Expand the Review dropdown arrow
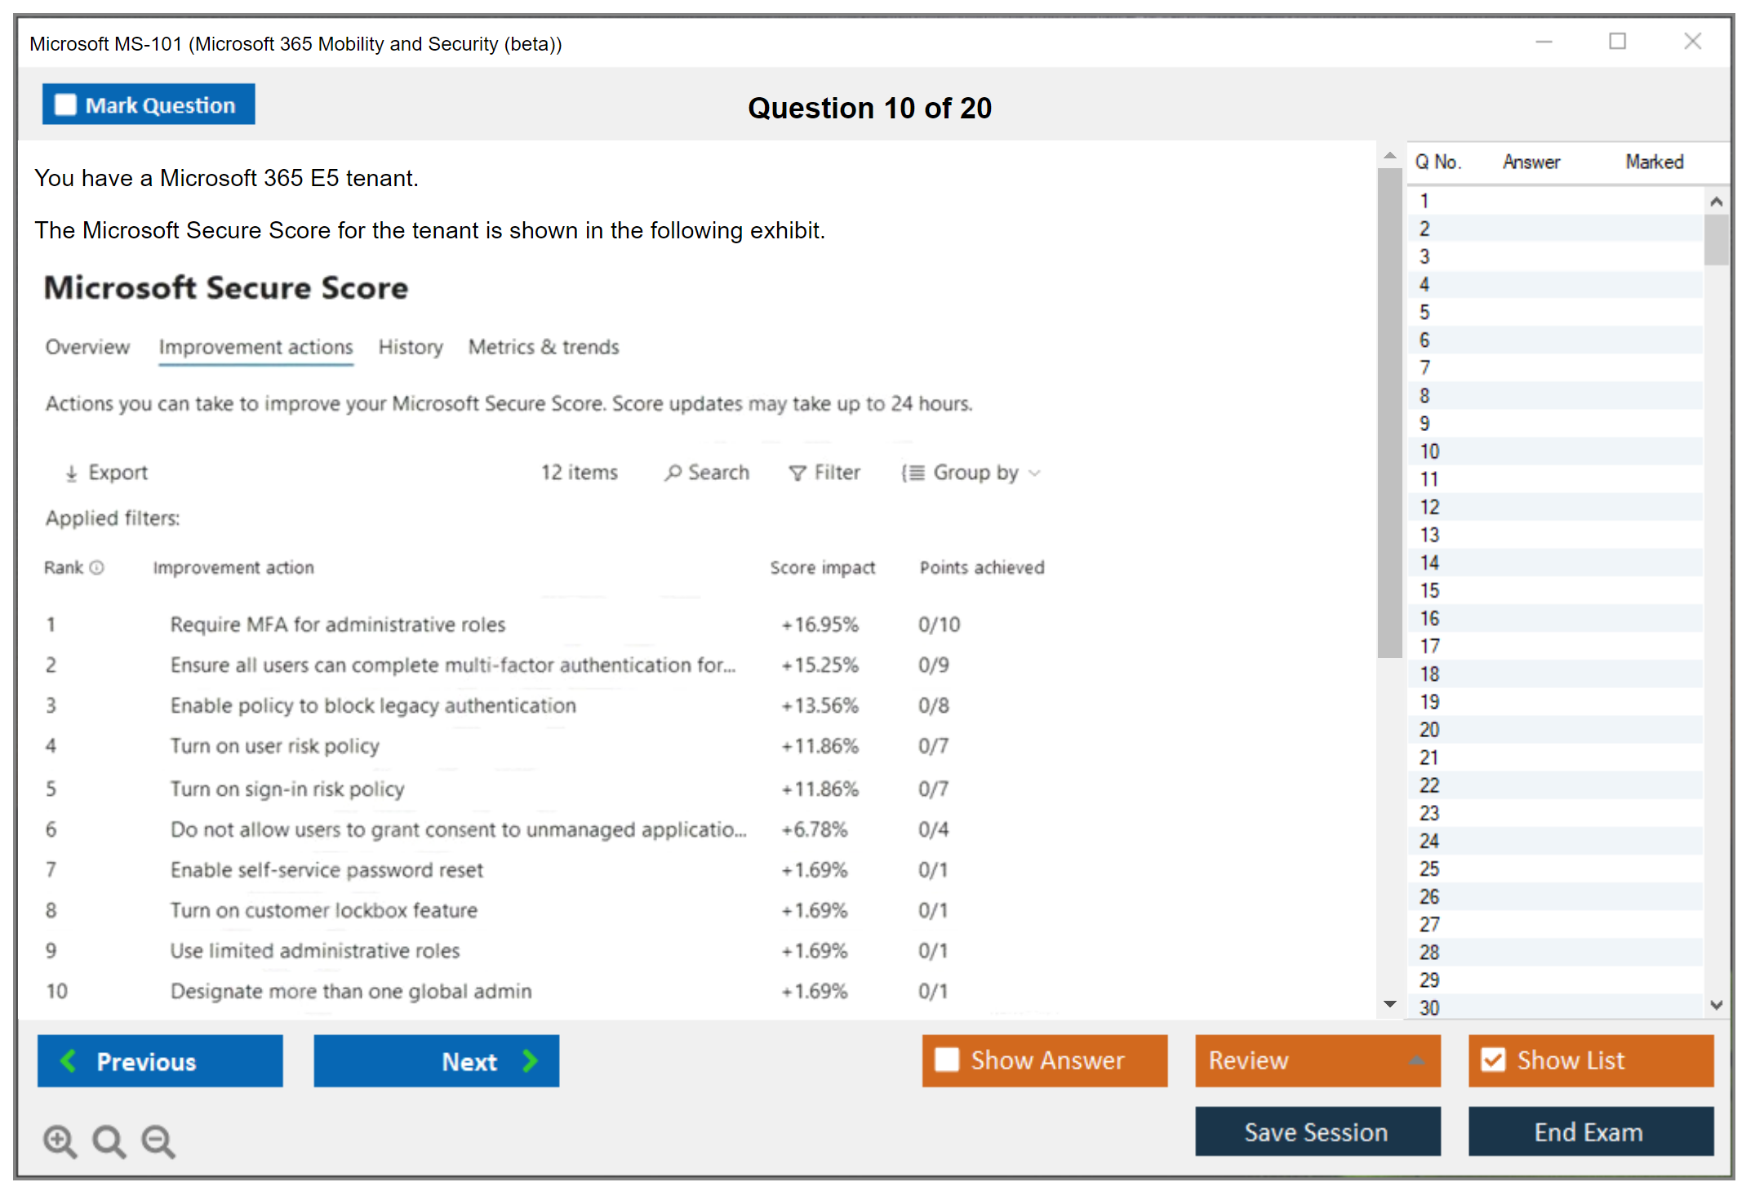Viewport: 1755px width, 1200px height. [x=1416, y=1060]
